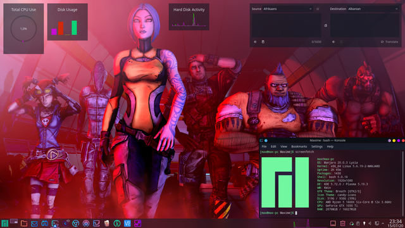Open the Help menu in Konsole

[x=330, y=146]
